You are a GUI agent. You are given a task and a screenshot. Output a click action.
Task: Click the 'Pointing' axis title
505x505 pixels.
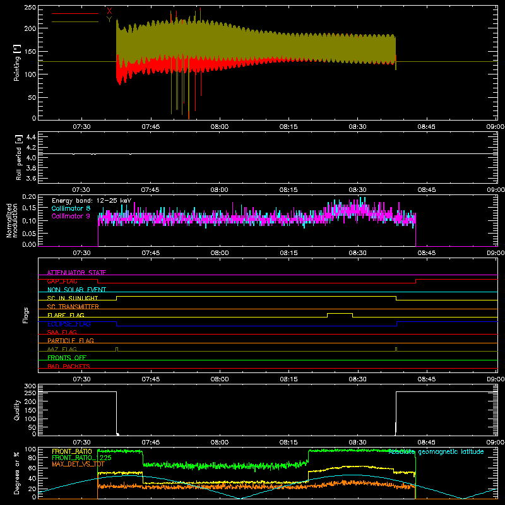tap(17, 62)
